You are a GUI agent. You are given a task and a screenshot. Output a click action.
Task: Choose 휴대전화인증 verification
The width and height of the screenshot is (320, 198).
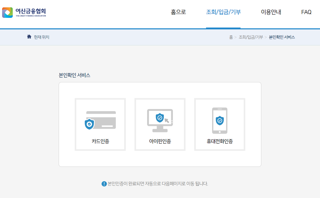click(x=220, y=124)
